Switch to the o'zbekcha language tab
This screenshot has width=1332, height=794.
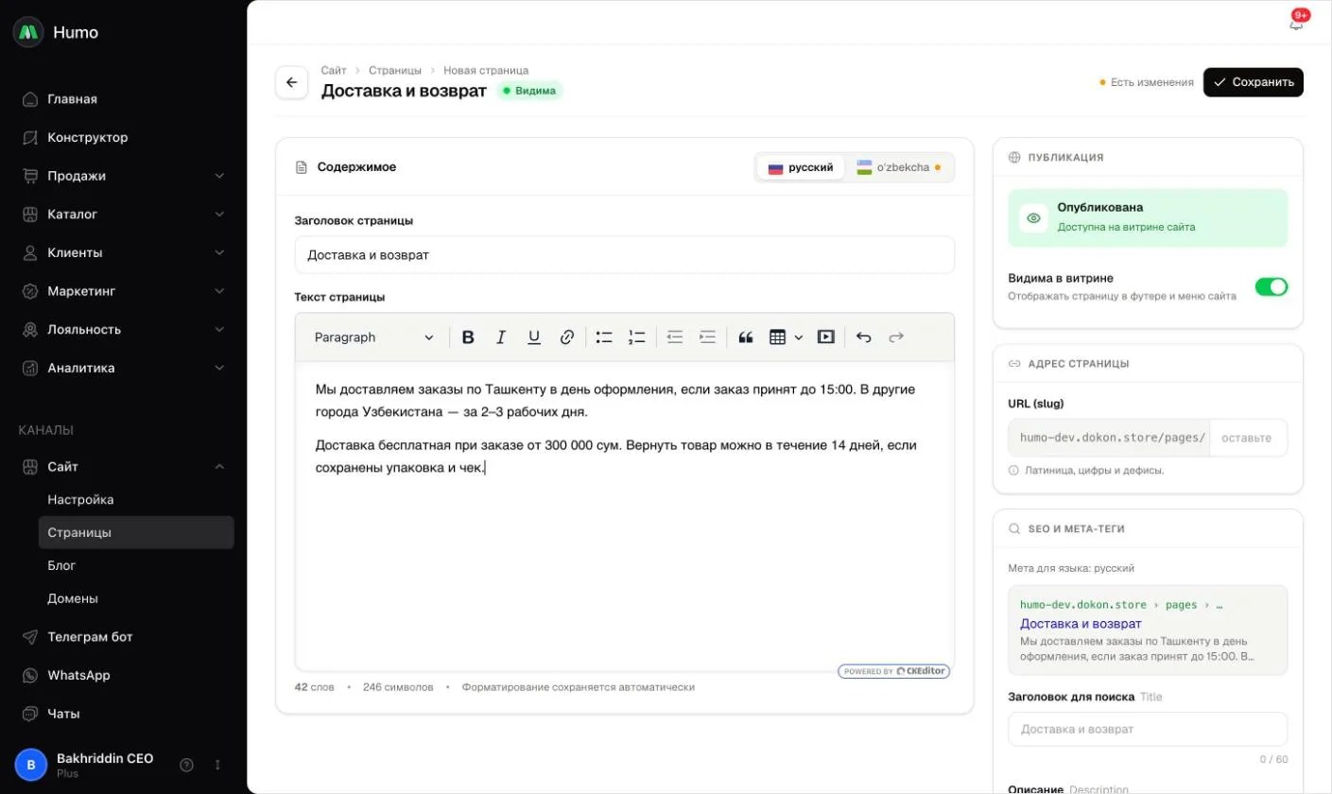[x=898, y=167]
